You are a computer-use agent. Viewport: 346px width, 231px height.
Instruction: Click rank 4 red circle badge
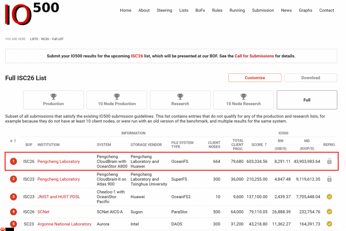13,212
